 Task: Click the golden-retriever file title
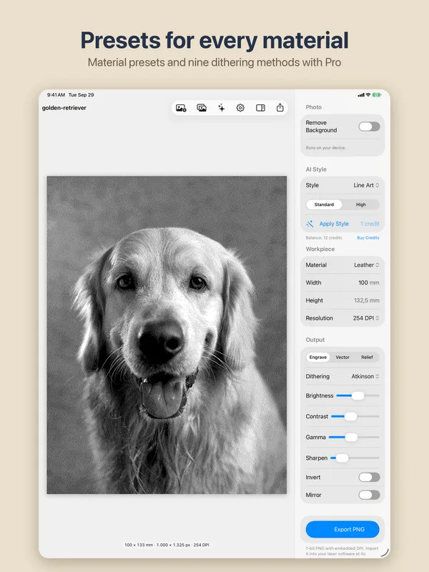coord(64,108)
